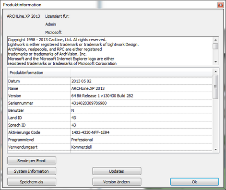Click the Land ID value 43
The width and height of the screenshot is (226, 190).
click(73, 118)
